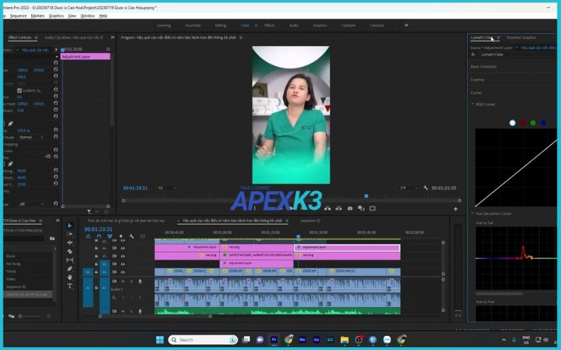Select the Pen tool in timeline toolbox
Viewport: 561px width, 350px height.
click(69, 268)
